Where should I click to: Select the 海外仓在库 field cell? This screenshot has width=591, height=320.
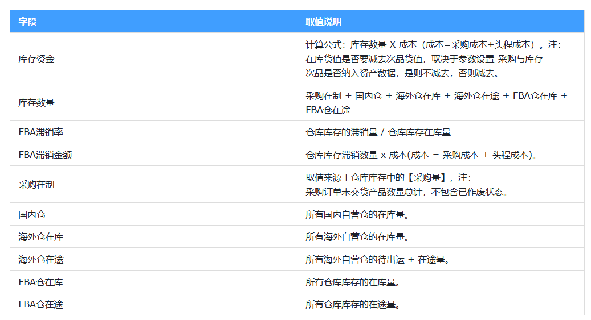click(153, 237)
